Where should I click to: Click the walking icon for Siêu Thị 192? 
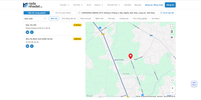click(x=32, y=32)
